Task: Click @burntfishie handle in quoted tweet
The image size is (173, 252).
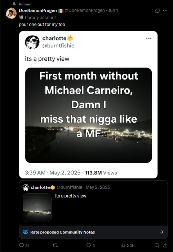Action: point(69,187)
